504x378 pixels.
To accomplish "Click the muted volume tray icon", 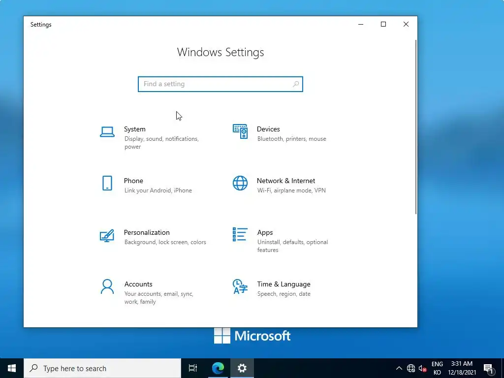I will [422, 368].
